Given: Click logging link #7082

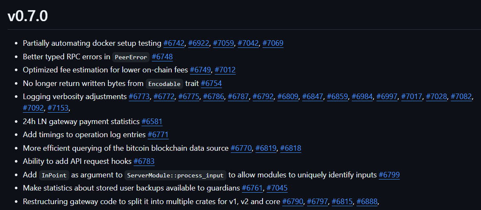Looking at the screenshot, I should 461,97.
